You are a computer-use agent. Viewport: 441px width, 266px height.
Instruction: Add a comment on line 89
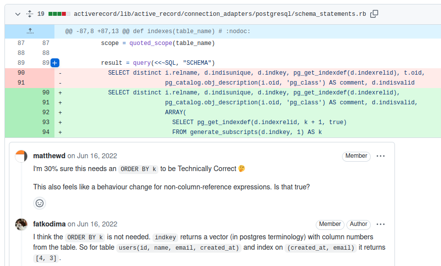click(x=55, y=63)
